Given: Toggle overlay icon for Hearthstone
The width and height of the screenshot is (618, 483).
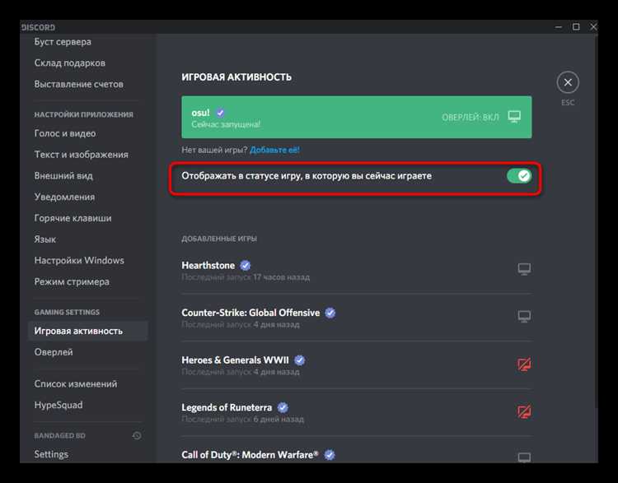Looking at the screenshot, I should 524,269.
